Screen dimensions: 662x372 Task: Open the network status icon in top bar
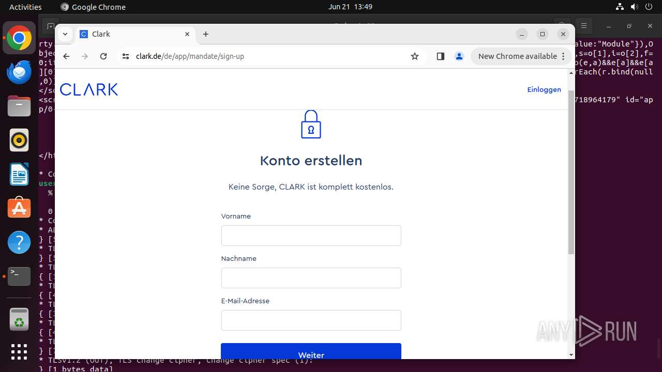coord(620,7)
